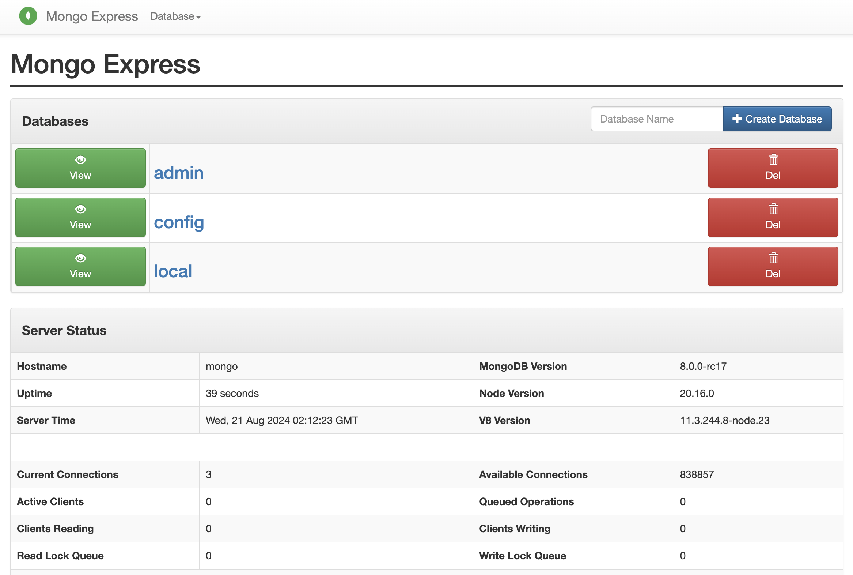The height and width of the screenshot is (575, 853).
Task: Click the trash icon to delete config database
Action: 773,209
